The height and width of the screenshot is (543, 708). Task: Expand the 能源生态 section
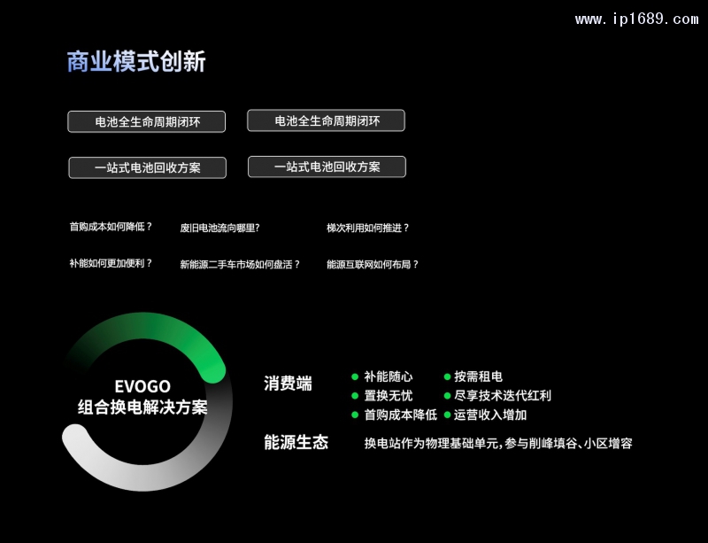point(295,443)
